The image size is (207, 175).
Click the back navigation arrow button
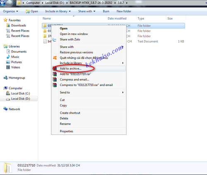coord(2,3)
